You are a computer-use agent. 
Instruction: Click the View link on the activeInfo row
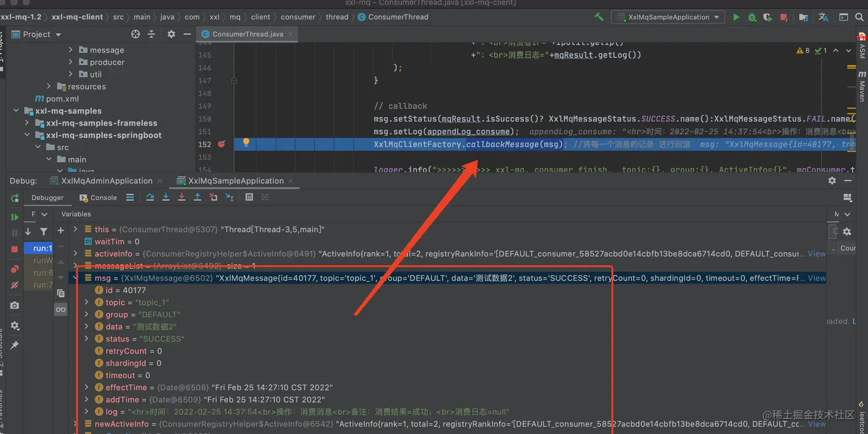point(817,254)
